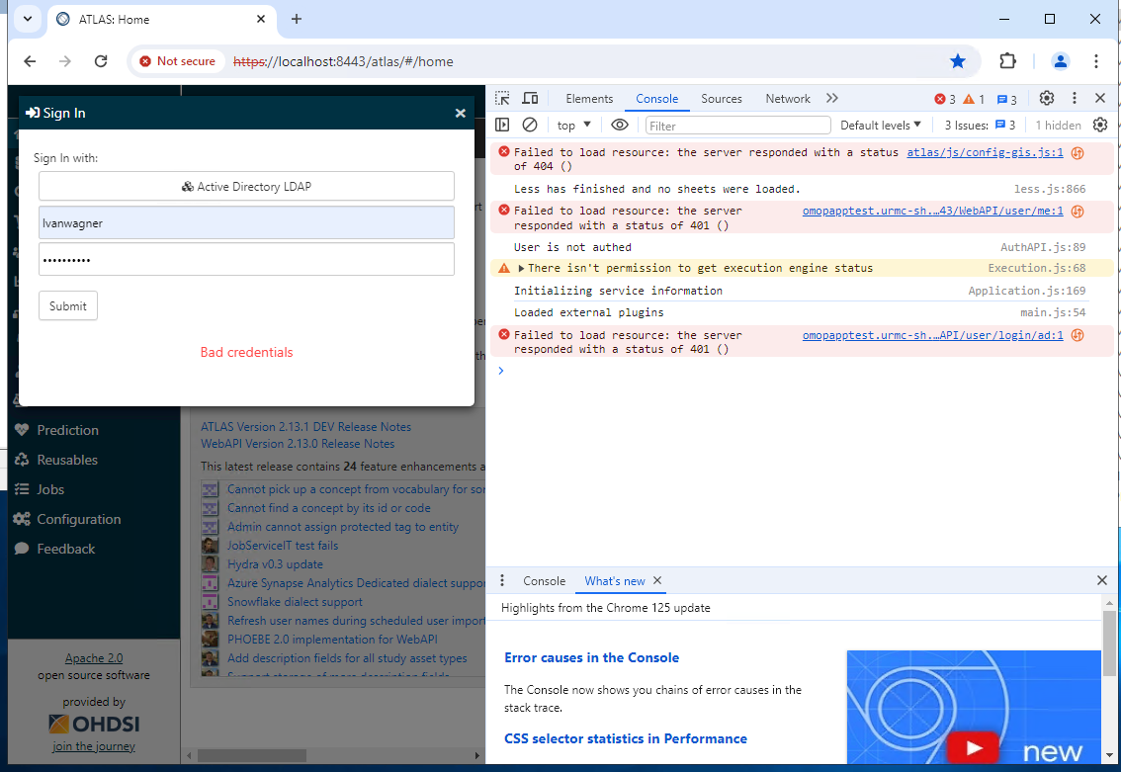Open Configuration in the ATLAS sidebar

click(x=79, y=519)
